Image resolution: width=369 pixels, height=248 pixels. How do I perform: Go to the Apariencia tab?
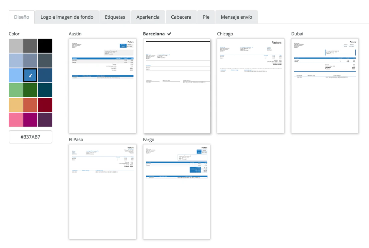(148, 17)
